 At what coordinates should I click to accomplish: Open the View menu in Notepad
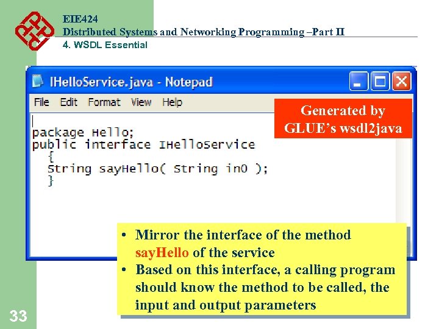(x=141, y=102)
